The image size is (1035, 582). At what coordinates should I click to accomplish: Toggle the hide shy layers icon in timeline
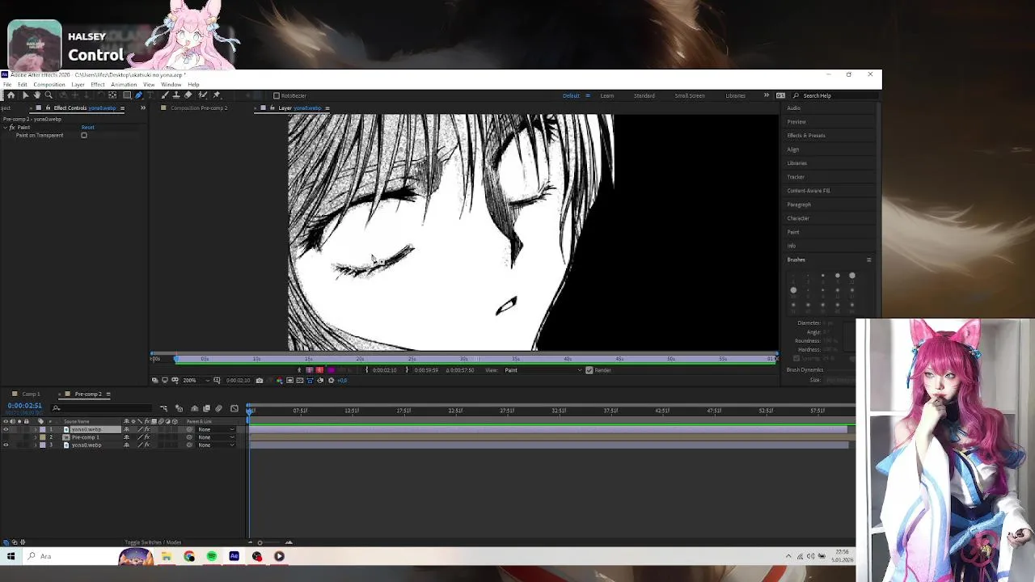(x=194, y=408)
